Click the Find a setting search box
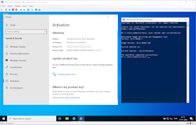The height and width of the screenshot is (125, 196). 26,32
